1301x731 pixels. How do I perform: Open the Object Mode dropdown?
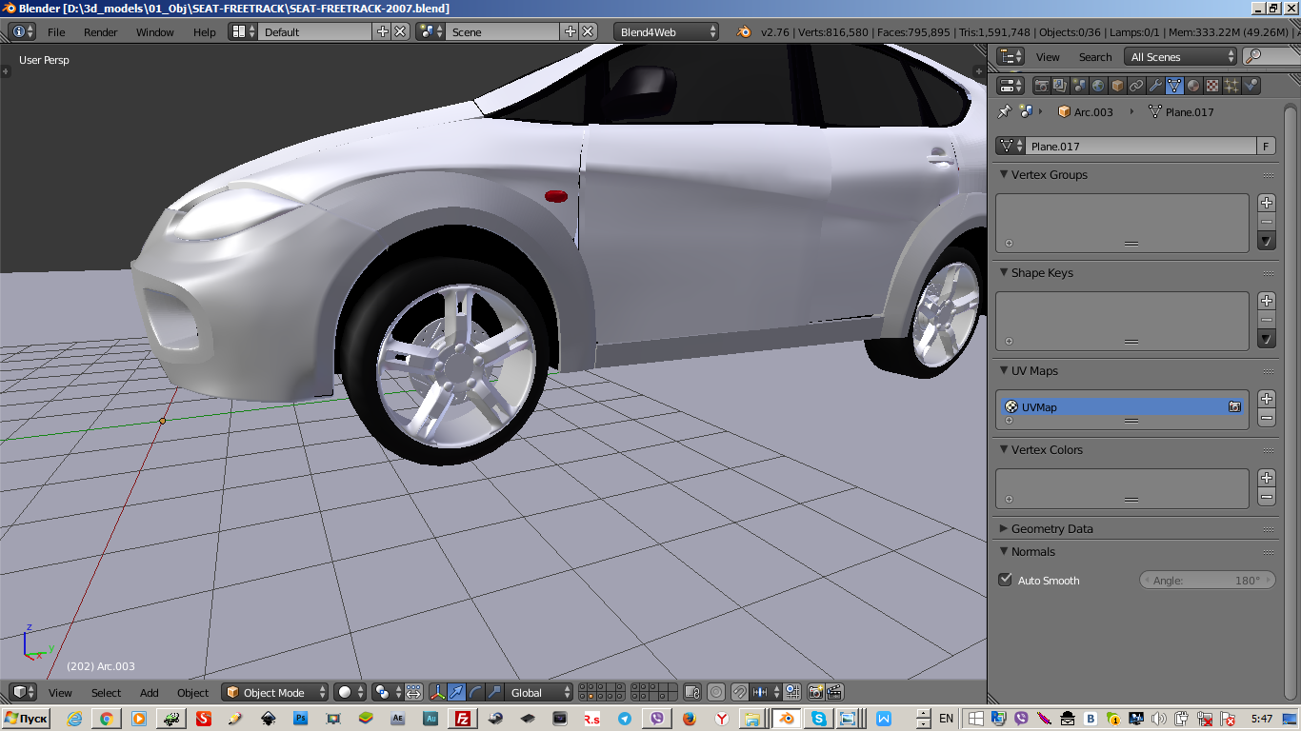point(275,692)
